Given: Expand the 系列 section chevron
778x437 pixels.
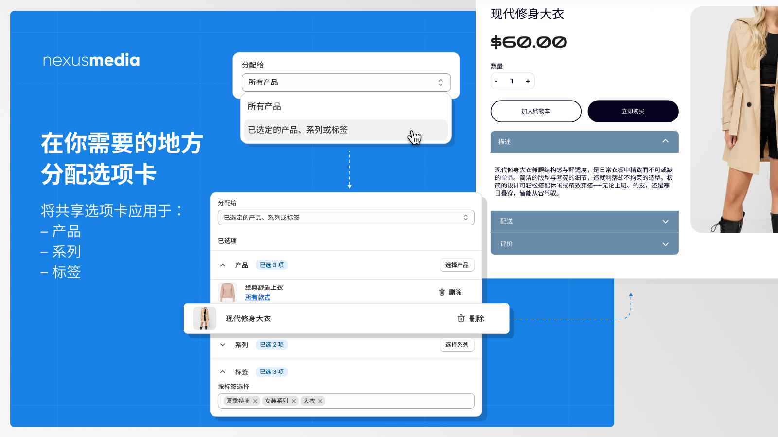Looking at the screenshot, I should pos(223,345).
